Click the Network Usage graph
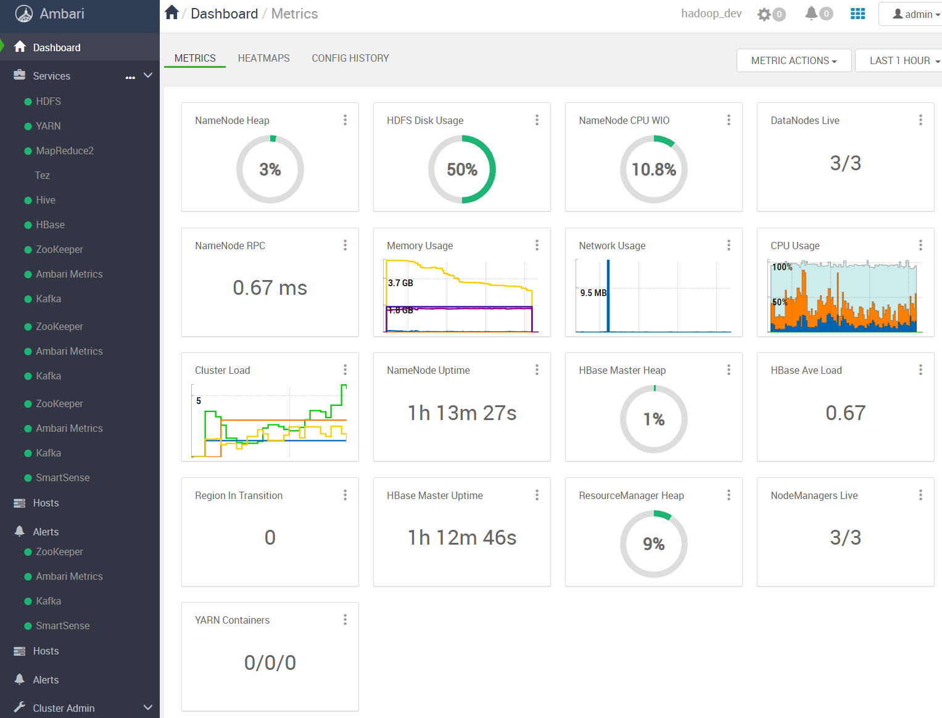This screenshot has height=718, width=942. click(653, 296)
